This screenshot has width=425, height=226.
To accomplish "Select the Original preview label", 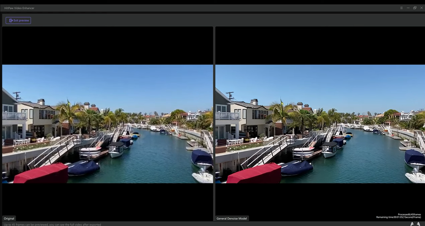I will point(9,218).
